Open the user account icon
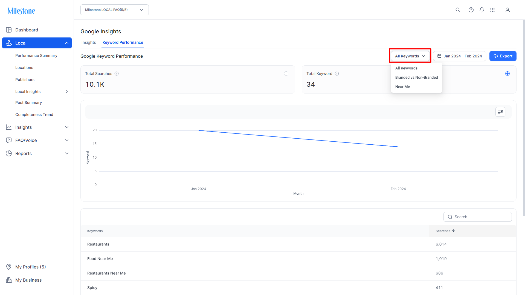525x295 pixels. (508, 10)
